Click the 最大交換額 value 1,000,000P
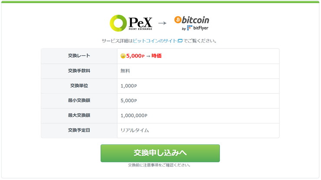Screen dimensions: 321x180 (x=134, y=116)
